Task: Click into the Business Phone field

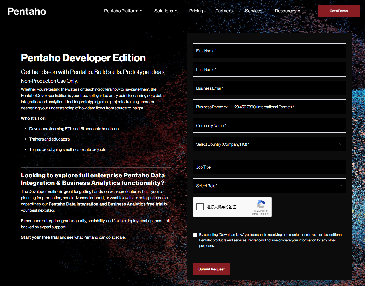Action: 270,107
